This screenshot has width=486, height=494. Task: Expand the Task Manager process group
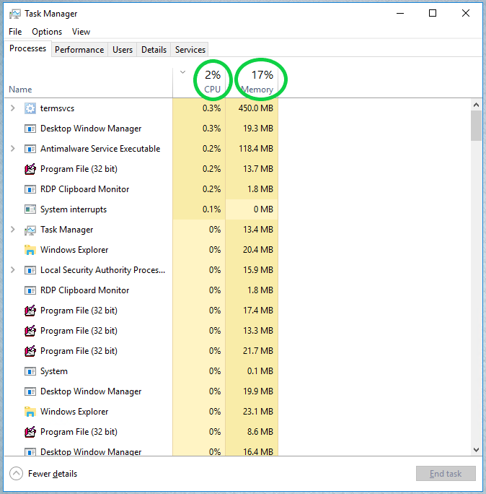pyautogui.click(x=12, y=230)
